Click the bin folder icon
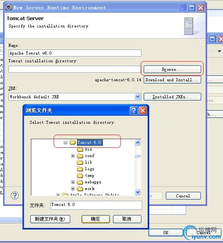This screenshot has width=223, height=243. [x=80, y=149]
